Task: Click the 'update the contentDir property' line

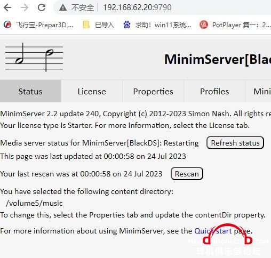Action: pos(133,215)
